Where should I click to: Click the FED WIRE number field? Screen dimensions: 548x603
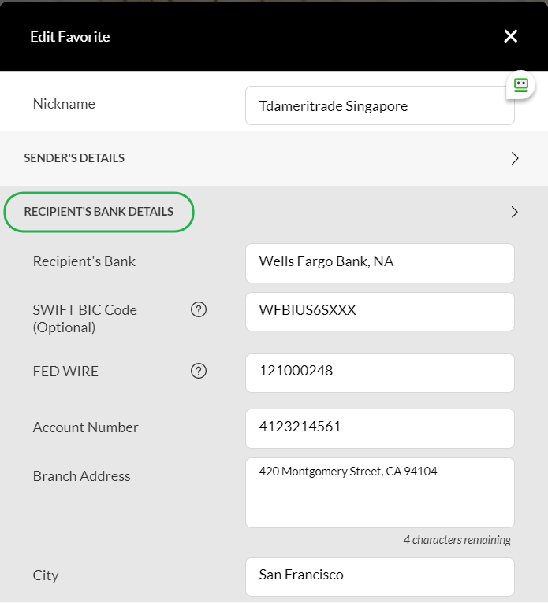[x=380, y=373]
